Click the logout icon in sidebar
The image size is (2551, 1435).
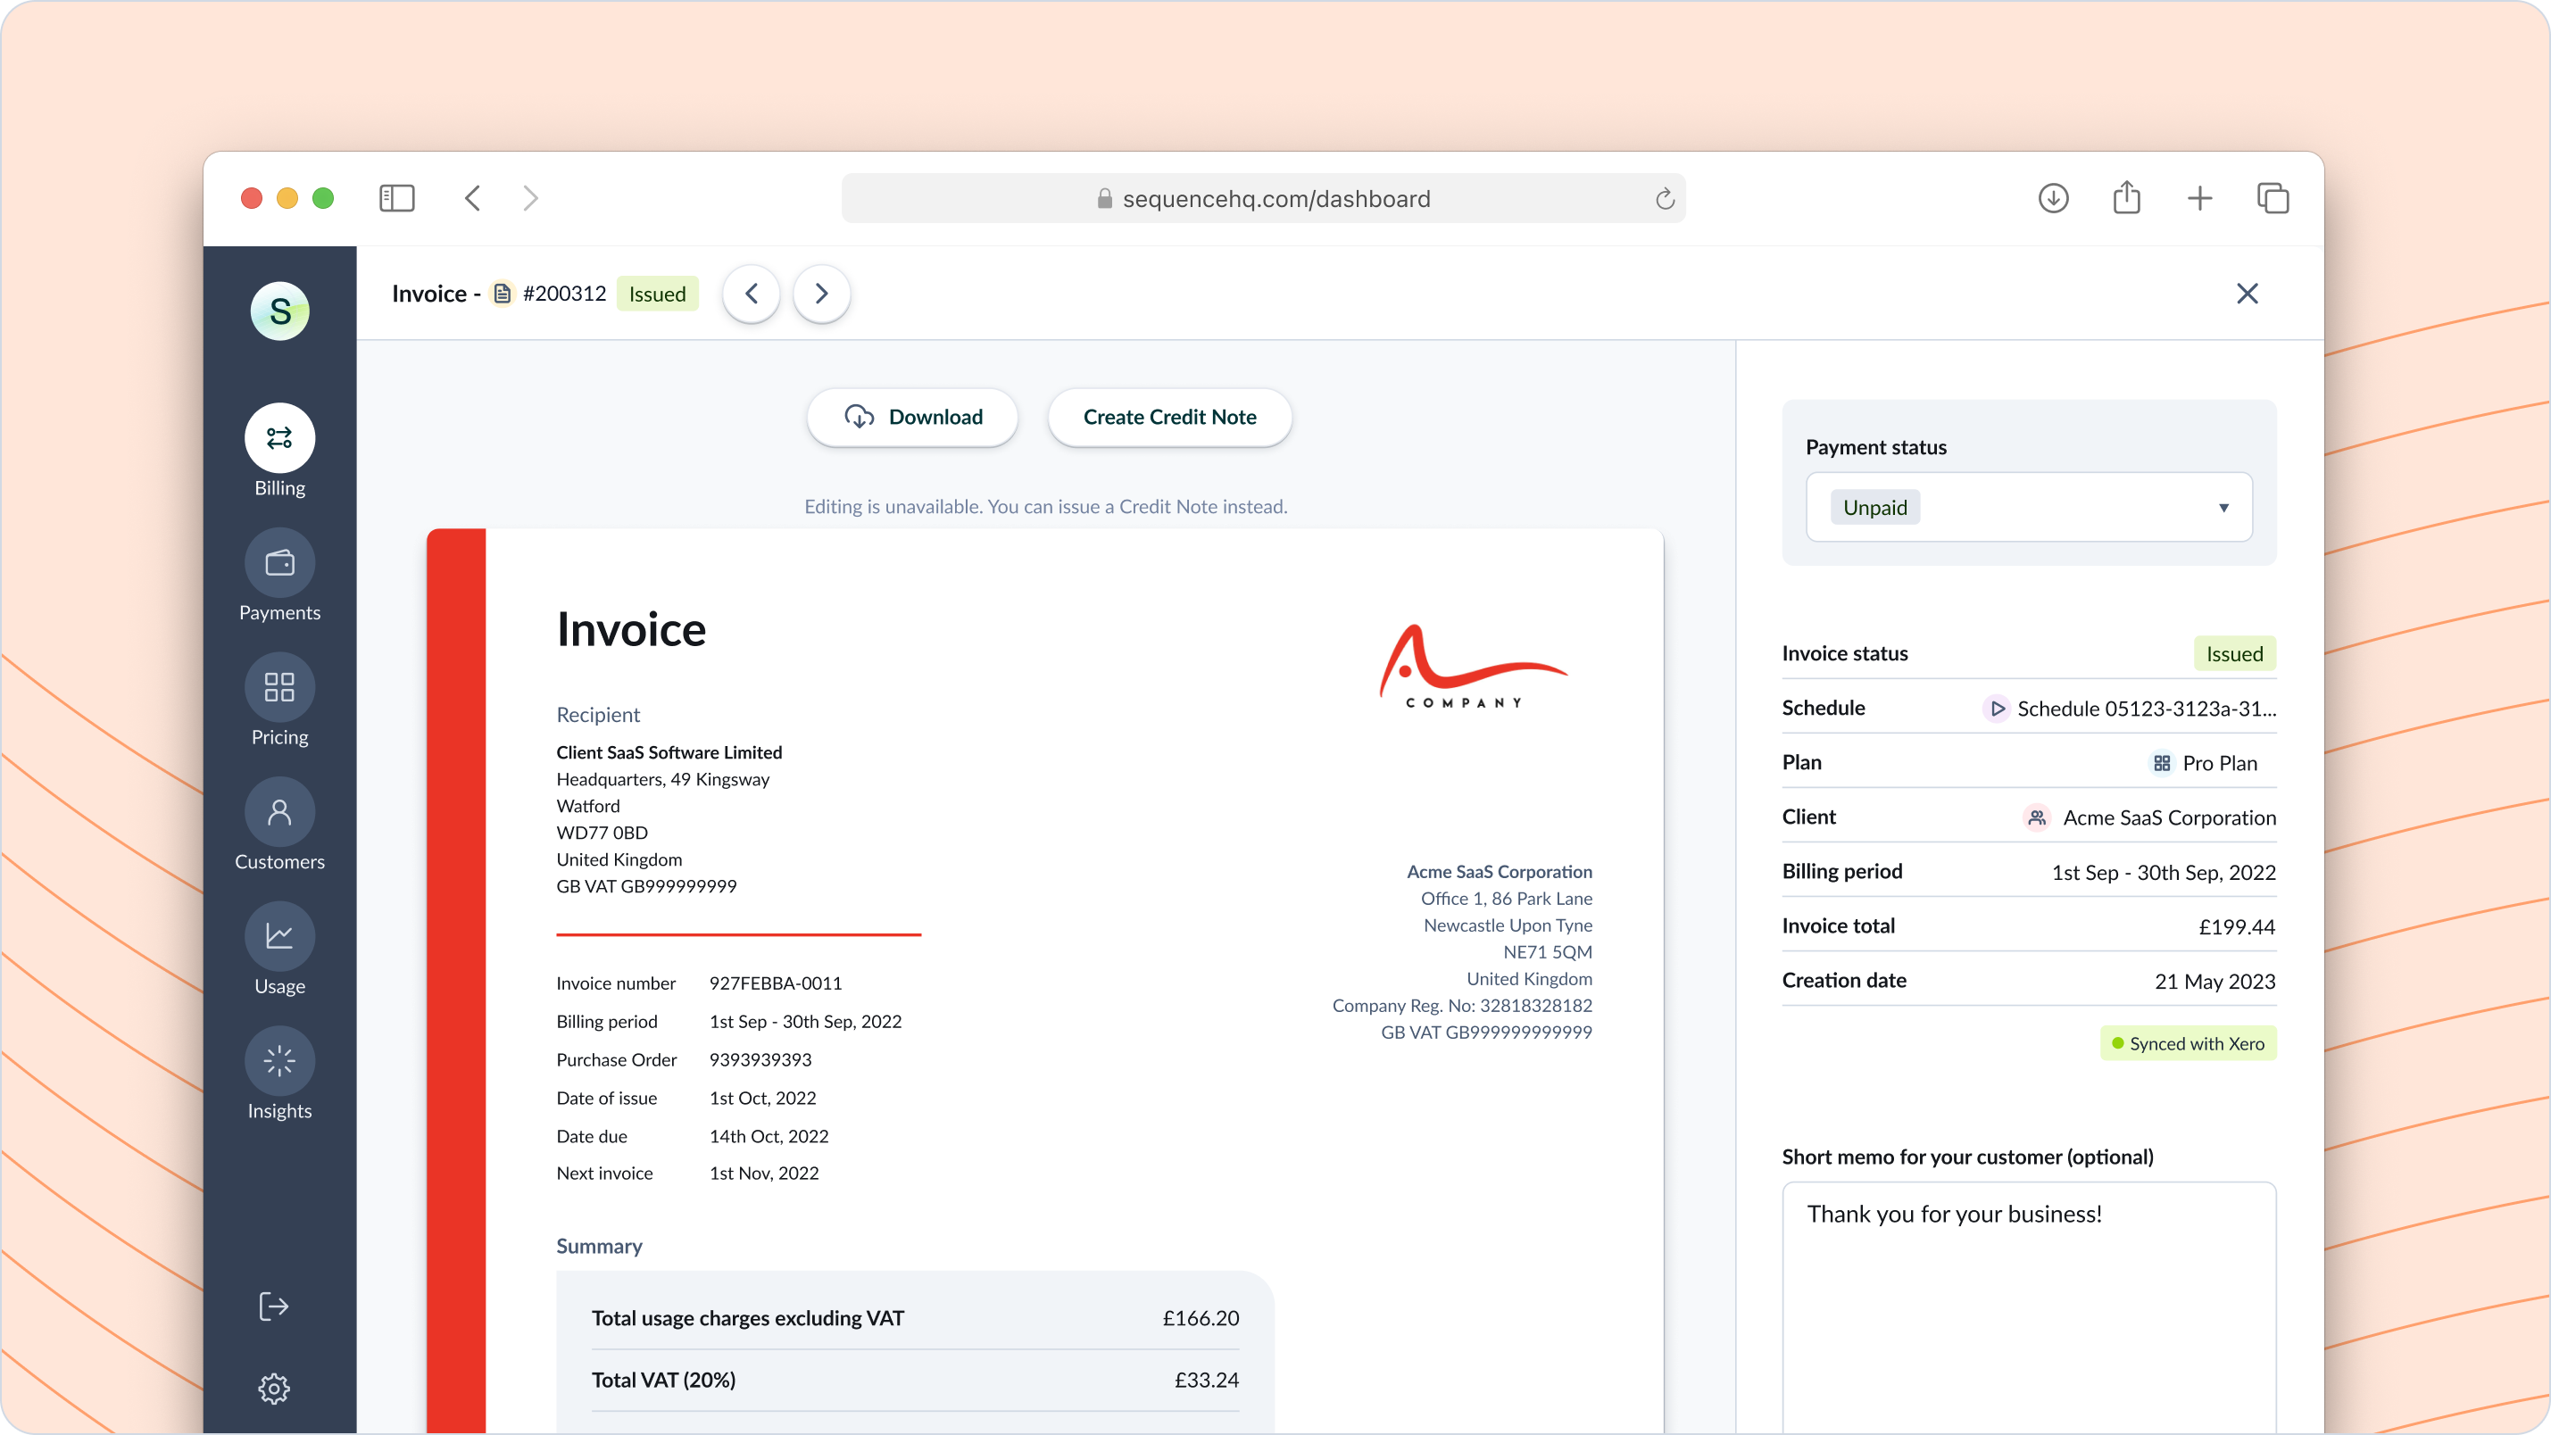[273, 1306]
